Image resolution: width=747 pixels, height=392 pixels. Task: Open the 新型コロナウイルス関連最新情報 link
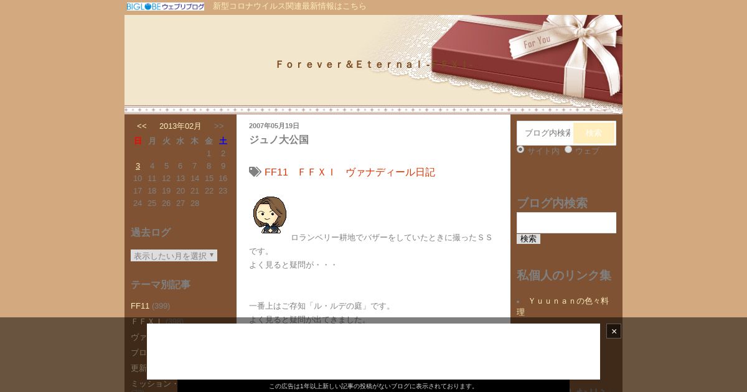[289, 6]
